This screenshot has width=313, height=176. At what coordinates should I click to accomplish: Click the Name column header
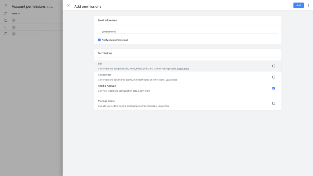tap(13, 13)
